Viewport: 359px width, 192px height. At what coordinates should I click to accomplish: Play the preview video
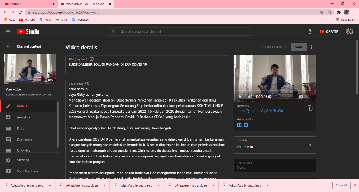(x=240, y=97)
